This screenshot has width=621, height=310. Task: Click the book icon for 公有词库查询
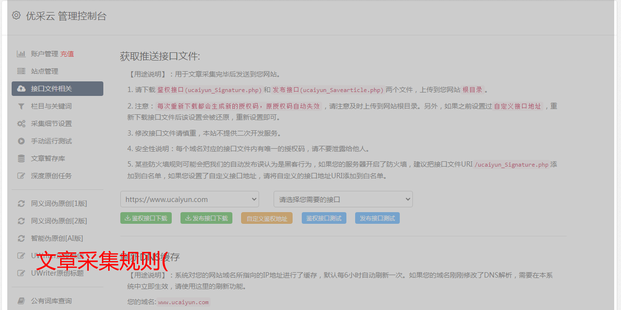coord(21,301)
